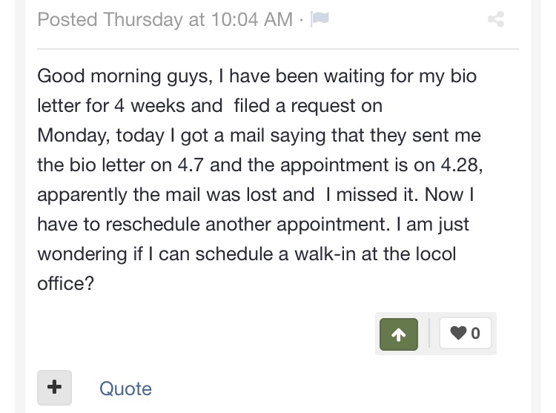
Task: Upvote the post with green arrow
Action: tap(399, 334)
